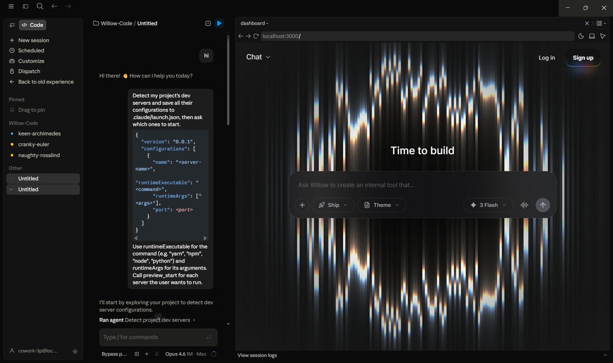Click the microphone icon near Opus 4.6
Viewport: 613px width, 363px height.
[x=157, y=353]
